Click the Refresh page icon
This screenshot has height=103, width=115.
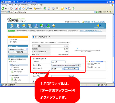(x=20, y=8)
